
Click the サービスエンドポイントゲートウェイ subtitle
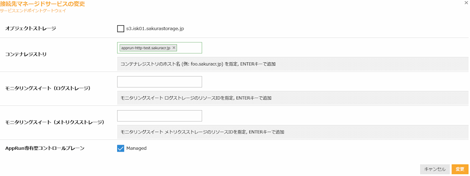point(33,11)
